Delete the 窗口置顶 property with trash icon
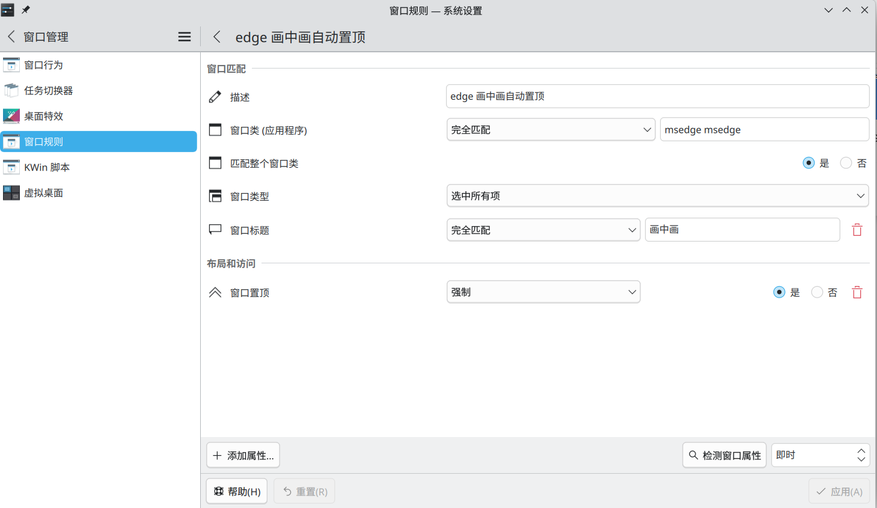The width and height of the screenshot is (877, 508). tap(857, 292)
